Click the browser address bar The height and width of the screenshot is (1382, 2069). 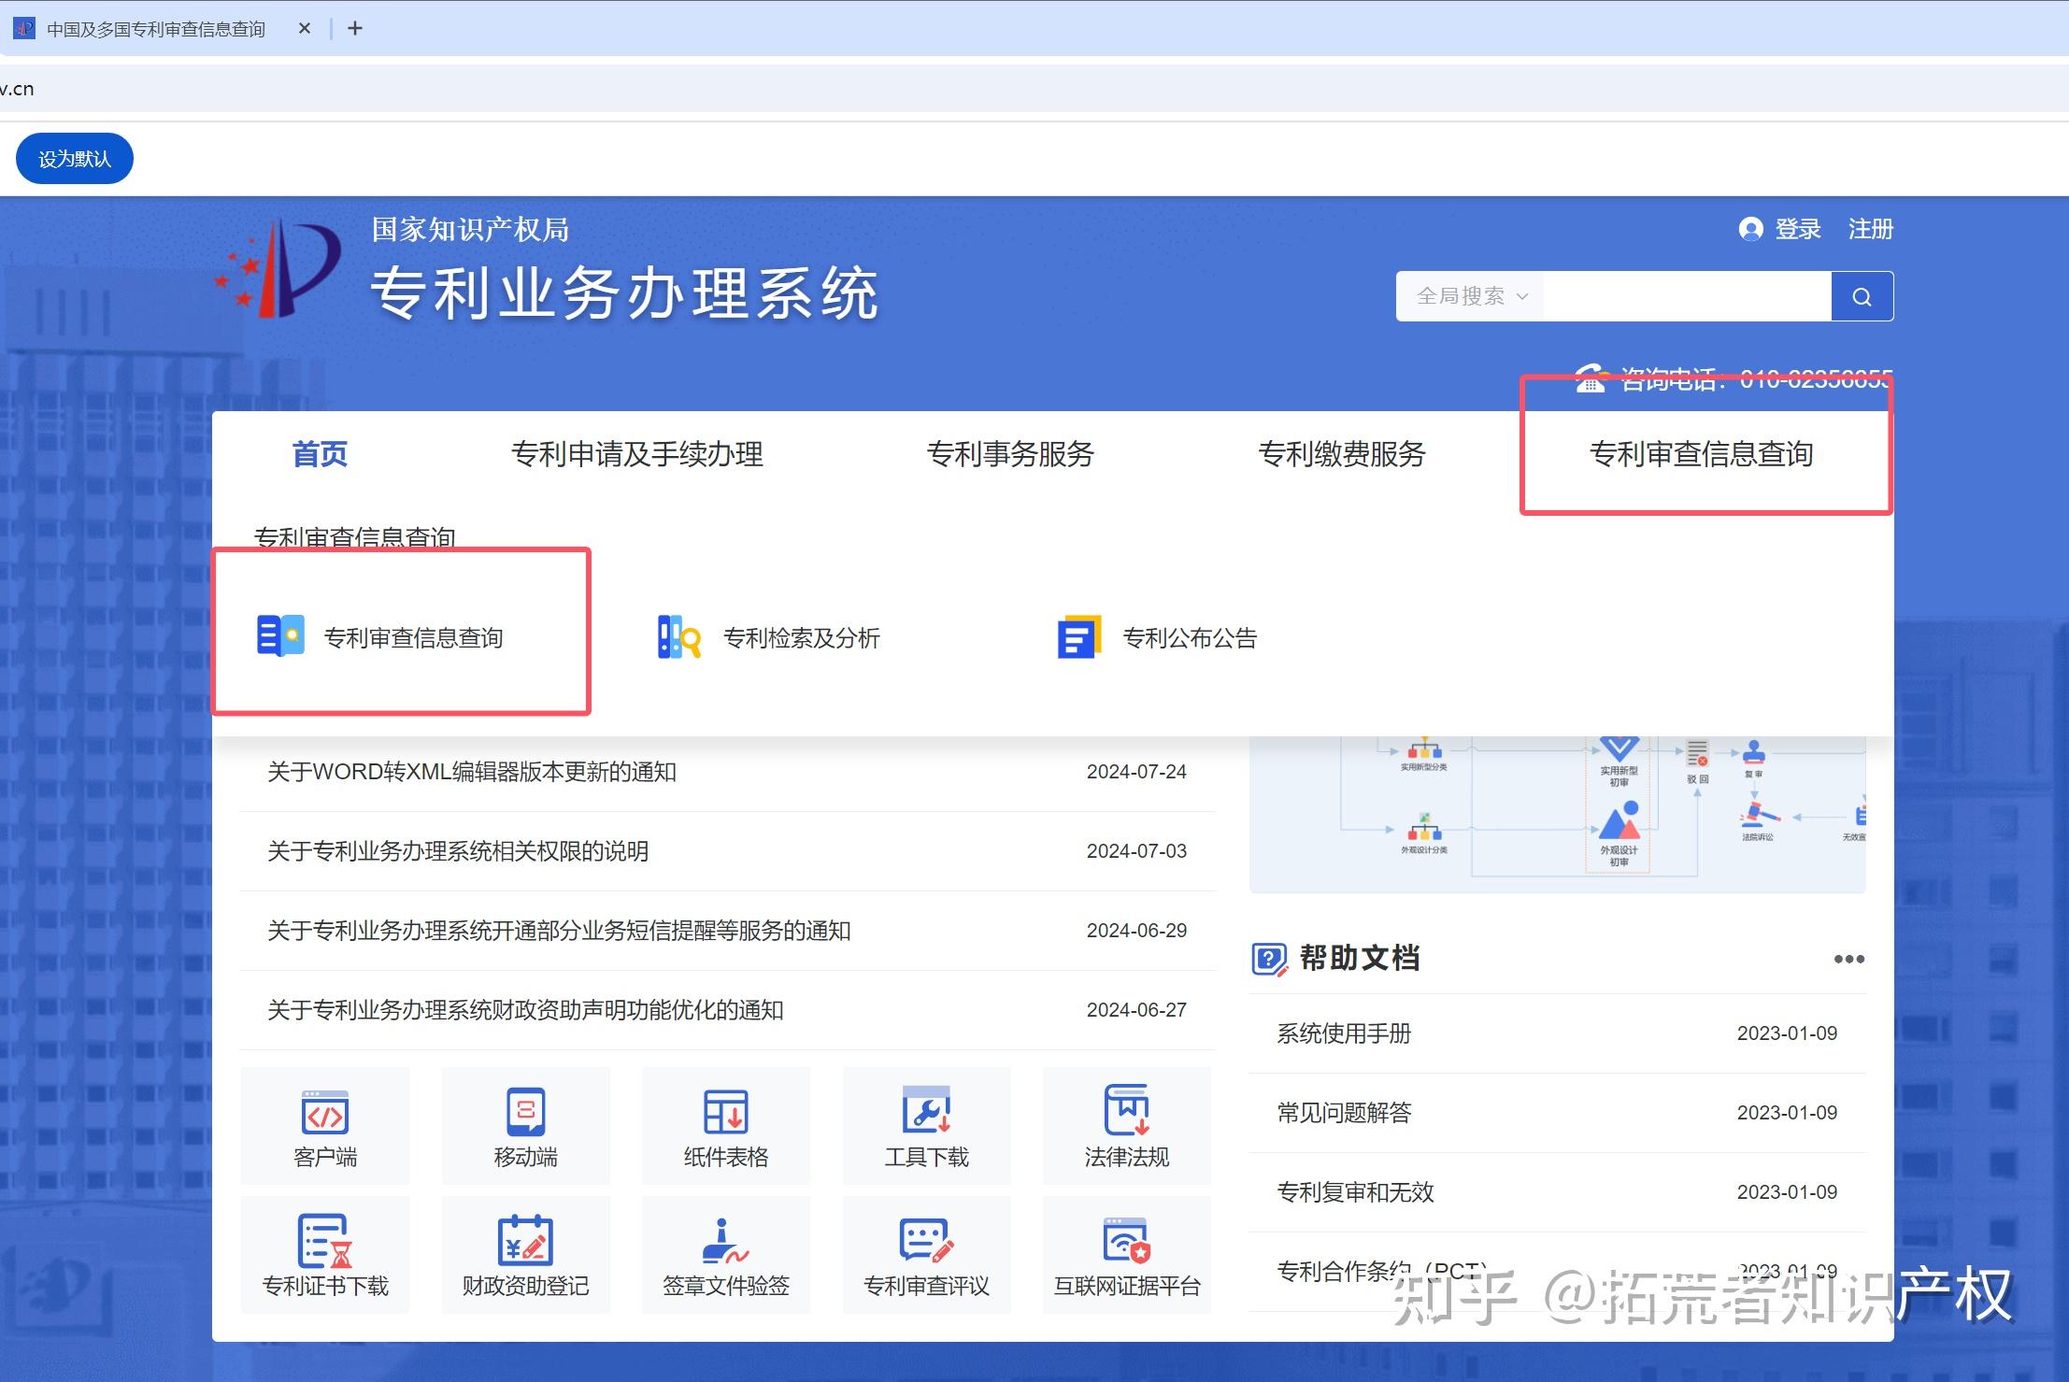pos(1034,89)
